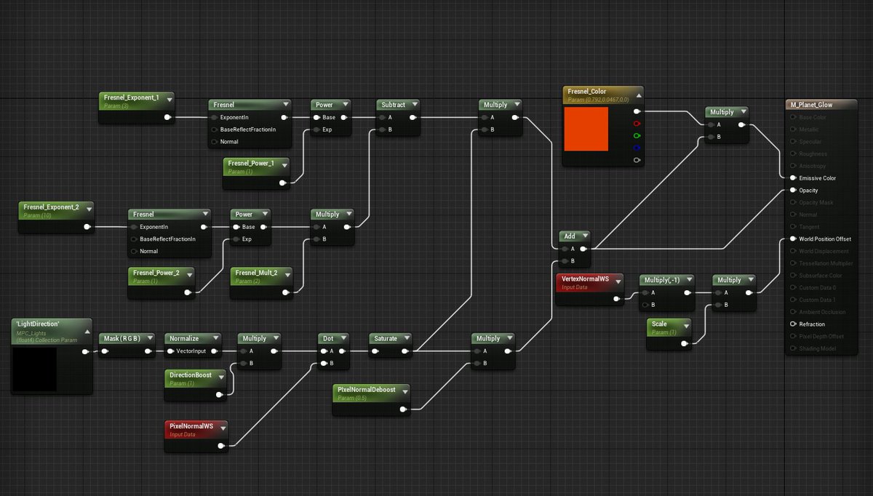
Task: Click the Saturate node's output pin
Action: click(x=404, y=351)
